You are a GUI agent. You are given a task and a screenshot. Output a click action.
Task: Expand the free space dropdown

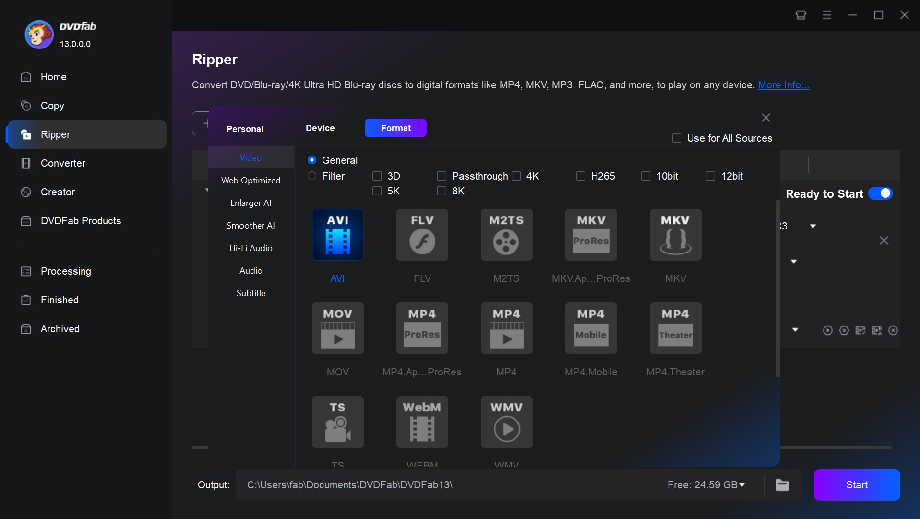(x=741, y=485)
